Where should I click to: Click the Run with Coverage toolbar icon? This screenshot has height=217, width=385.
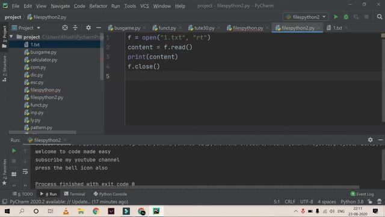pos(356,17)
